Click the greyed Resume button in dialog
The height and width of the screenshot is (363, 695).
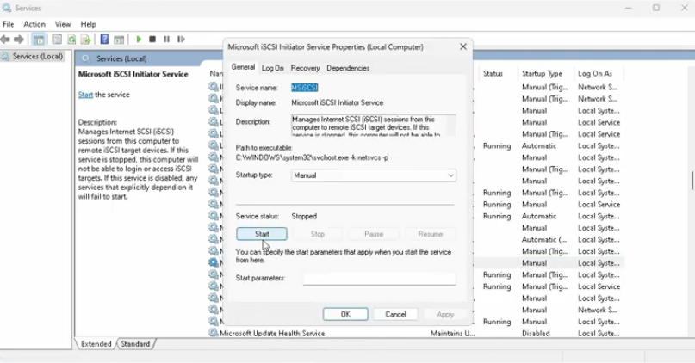tap(430, 234)
